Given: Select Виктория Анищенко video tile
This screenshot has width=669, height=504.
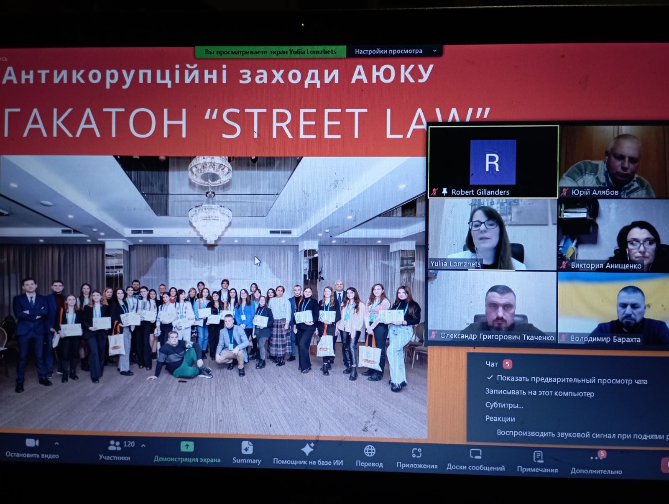Looking at the screenshot, I should point(613,235).
